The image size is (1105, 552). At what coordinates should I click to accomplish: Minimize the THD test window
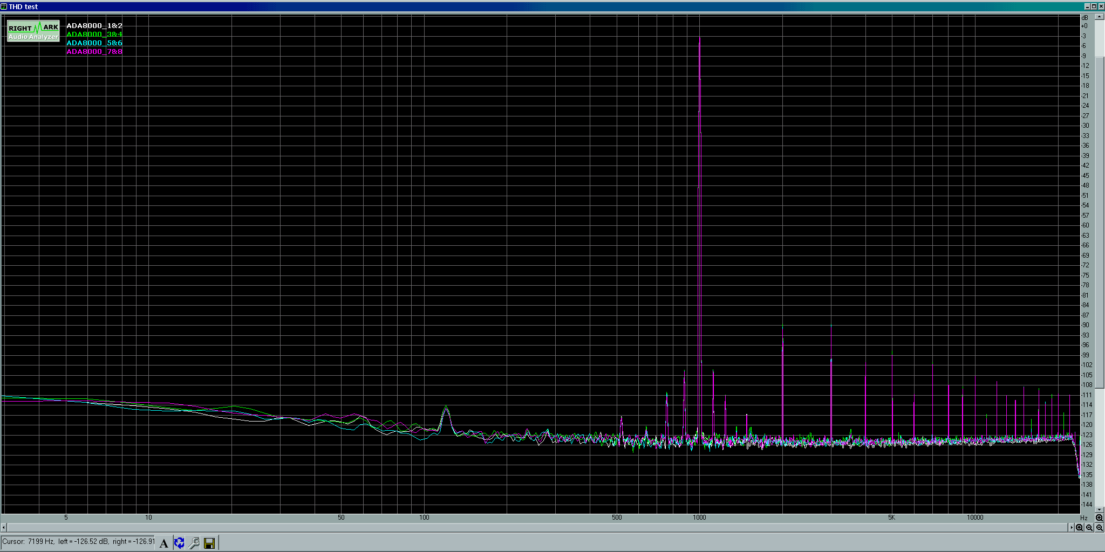point(1087,6)
